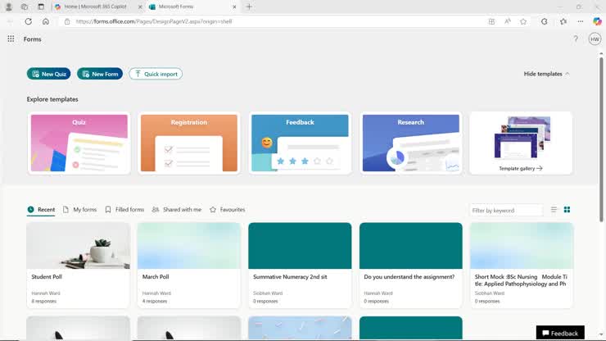Switch to list view layout
This screenshot has height=341, width=606.
click(554, 209)
